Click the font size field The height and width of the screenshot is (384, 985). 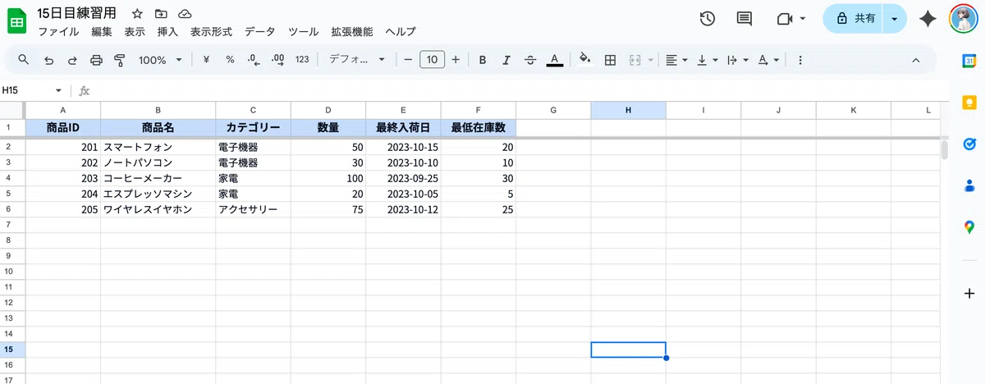(432, 60)
